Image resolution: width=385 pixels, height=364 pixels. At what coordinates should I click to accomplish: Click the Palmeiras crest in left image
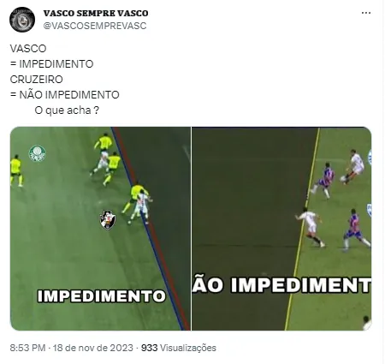[38, 153]
